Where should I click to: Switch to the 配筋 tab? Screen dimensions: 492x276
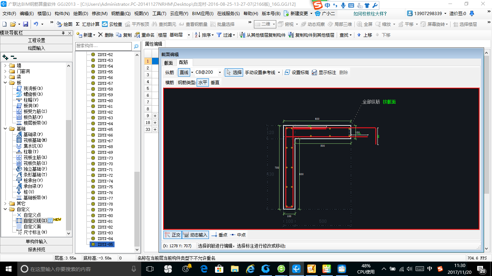click(183, 63)
